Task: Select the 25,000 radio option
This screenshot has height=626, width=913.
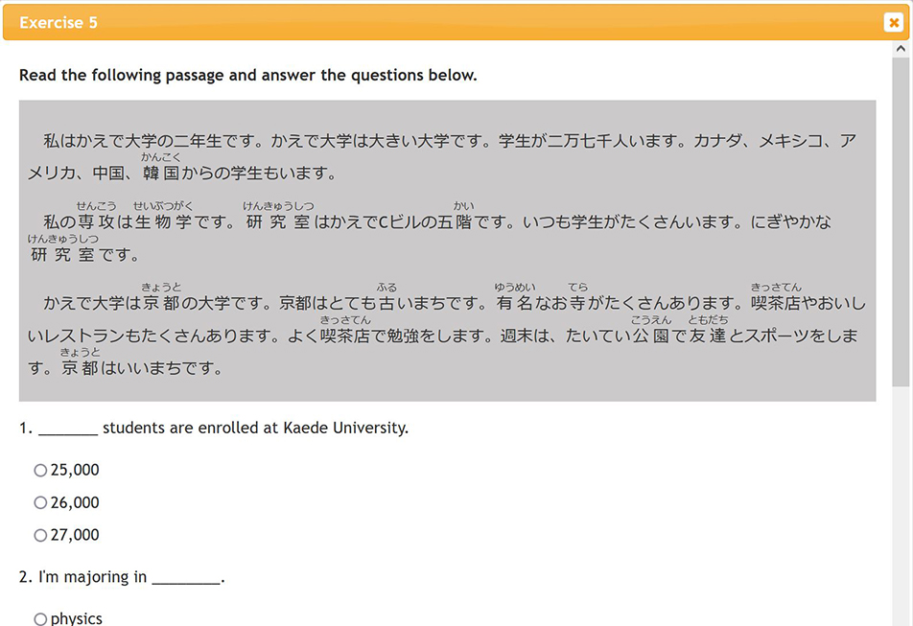Action: point(40,470)
